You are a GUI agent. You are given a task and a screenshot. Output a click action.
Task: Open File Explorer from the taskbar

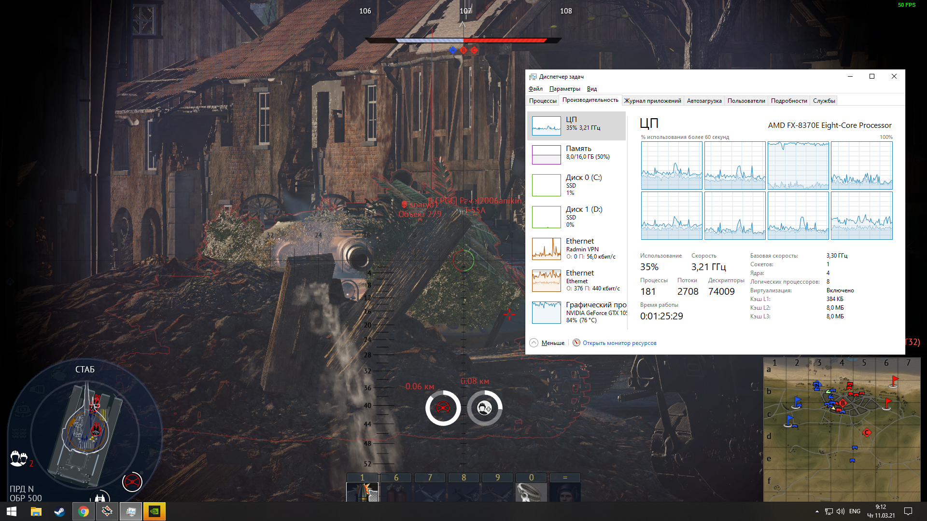[36, 511]
